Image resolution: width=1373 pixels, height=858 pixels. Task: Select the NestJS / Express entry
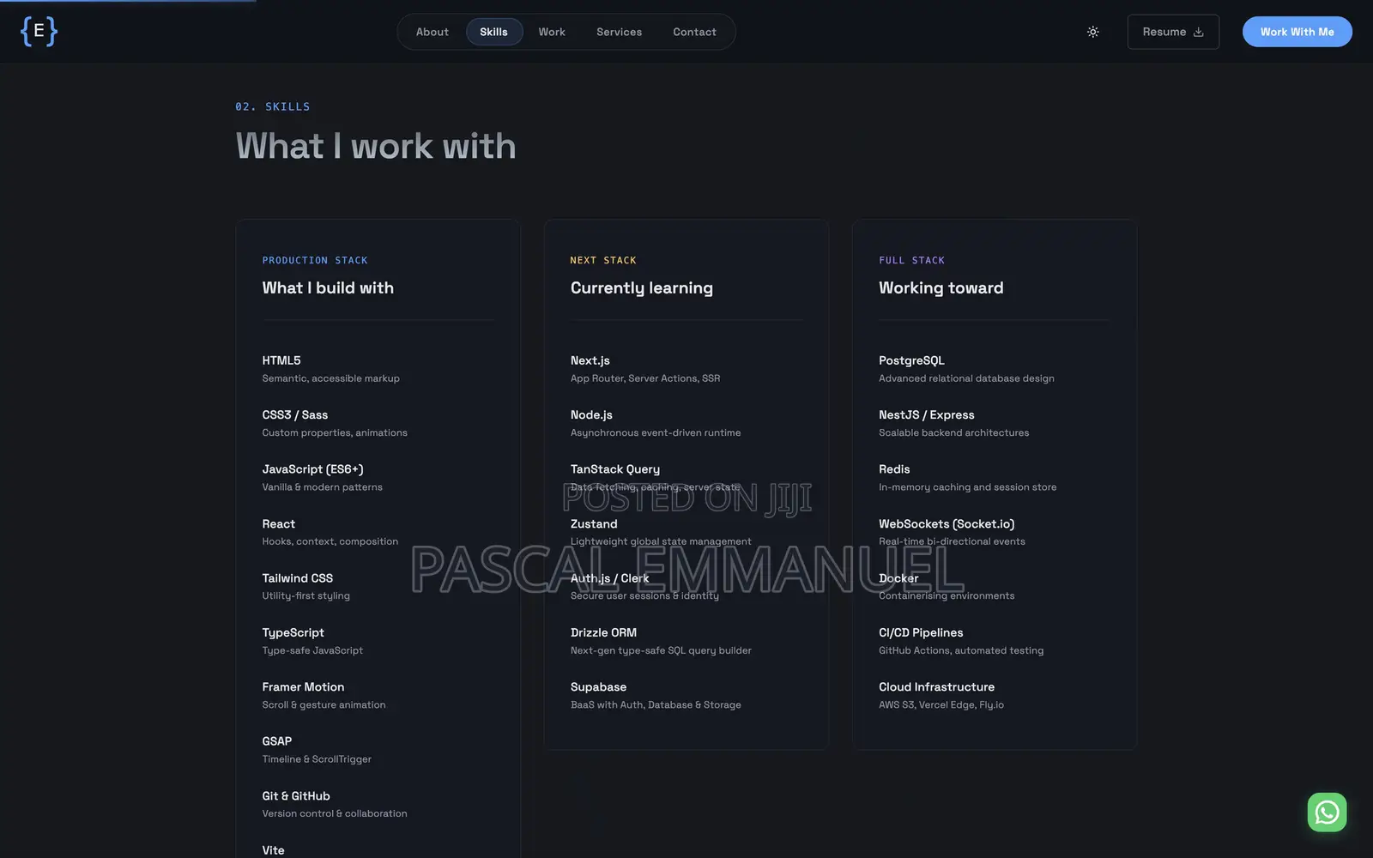tap(926, 414)
